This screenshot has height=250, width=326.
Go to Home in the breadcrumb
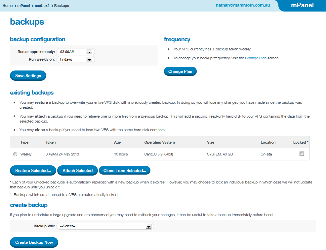pos(7,6)
